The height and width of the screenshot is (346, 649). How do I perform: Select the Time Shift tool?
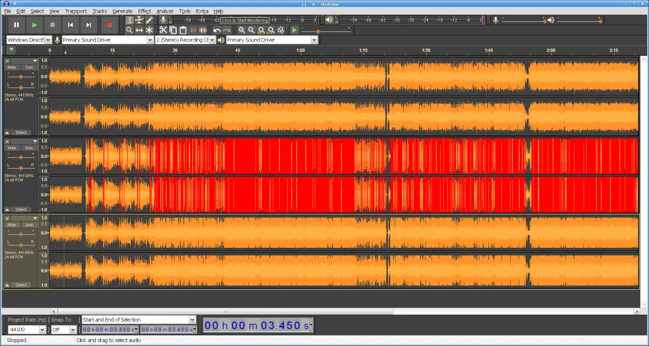tap(139, 30)
